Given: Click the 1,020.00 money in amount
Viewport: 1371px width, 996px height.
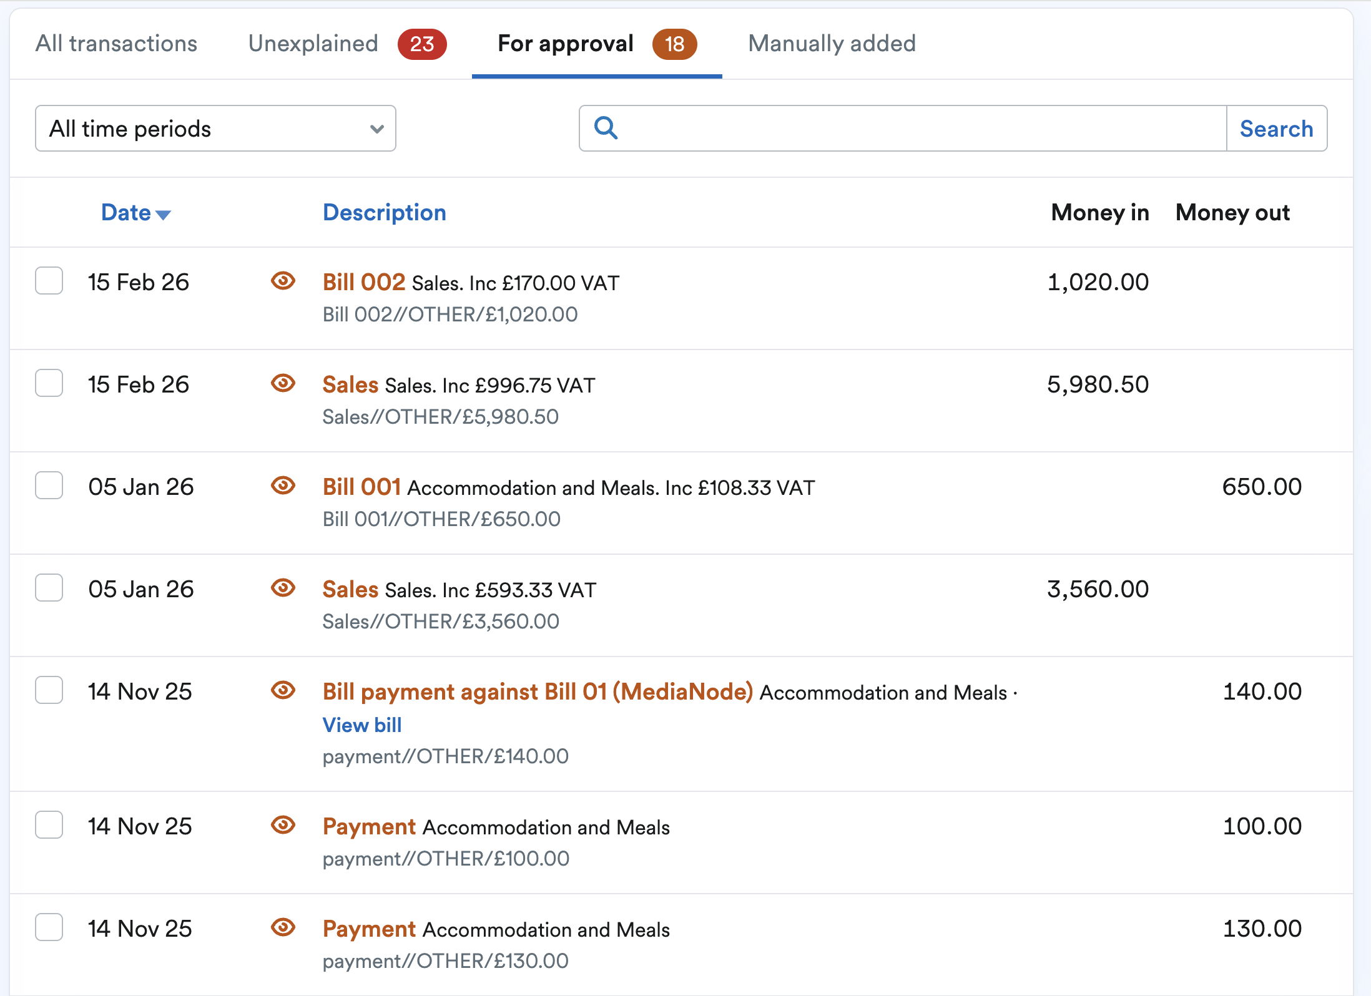Looking at the screenshot, I should [x=1098, y=282].
